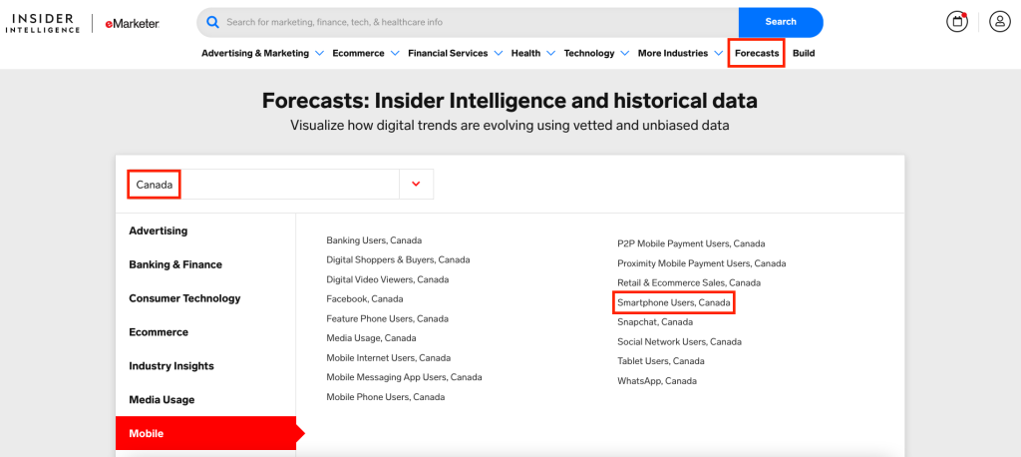Open Banking Users, Canada link
The width and height of the screenshot is (1021, 457).
(374, 240)
